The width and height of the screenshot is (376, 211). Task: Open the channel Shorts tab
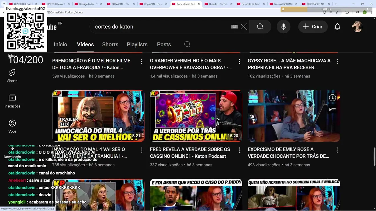tap(110, 45)
